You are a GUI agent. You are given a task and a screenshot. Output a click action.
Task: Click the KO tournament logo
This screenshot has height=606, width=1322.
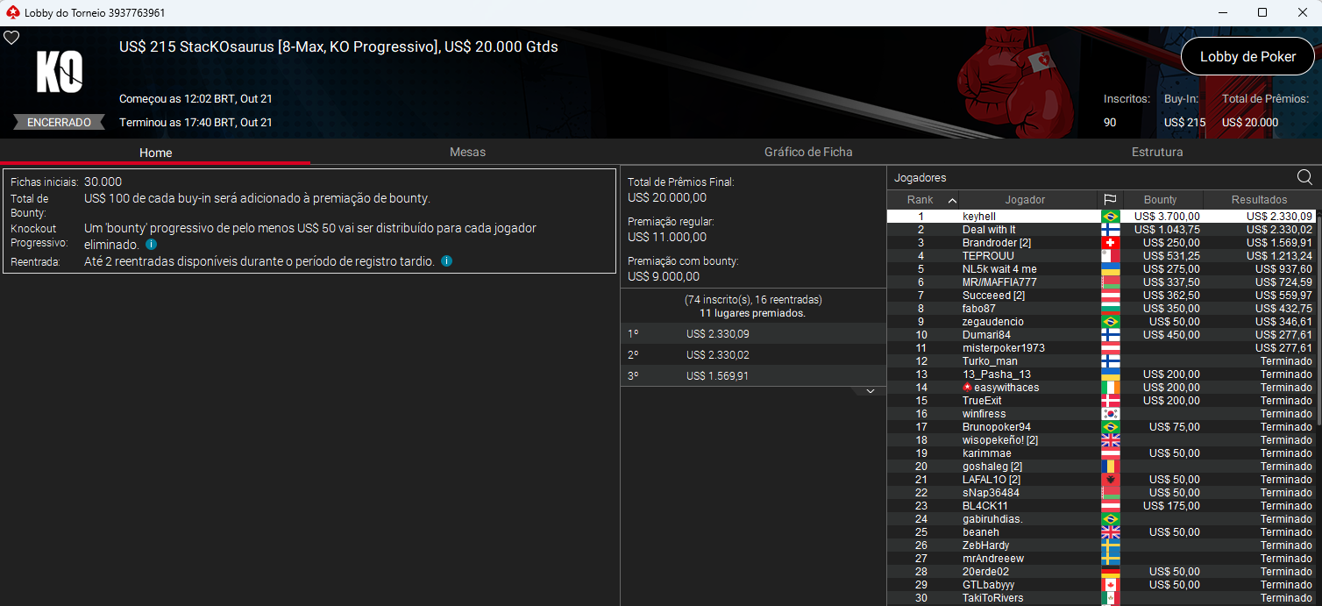pyautogui.click(x=59, y=72)
